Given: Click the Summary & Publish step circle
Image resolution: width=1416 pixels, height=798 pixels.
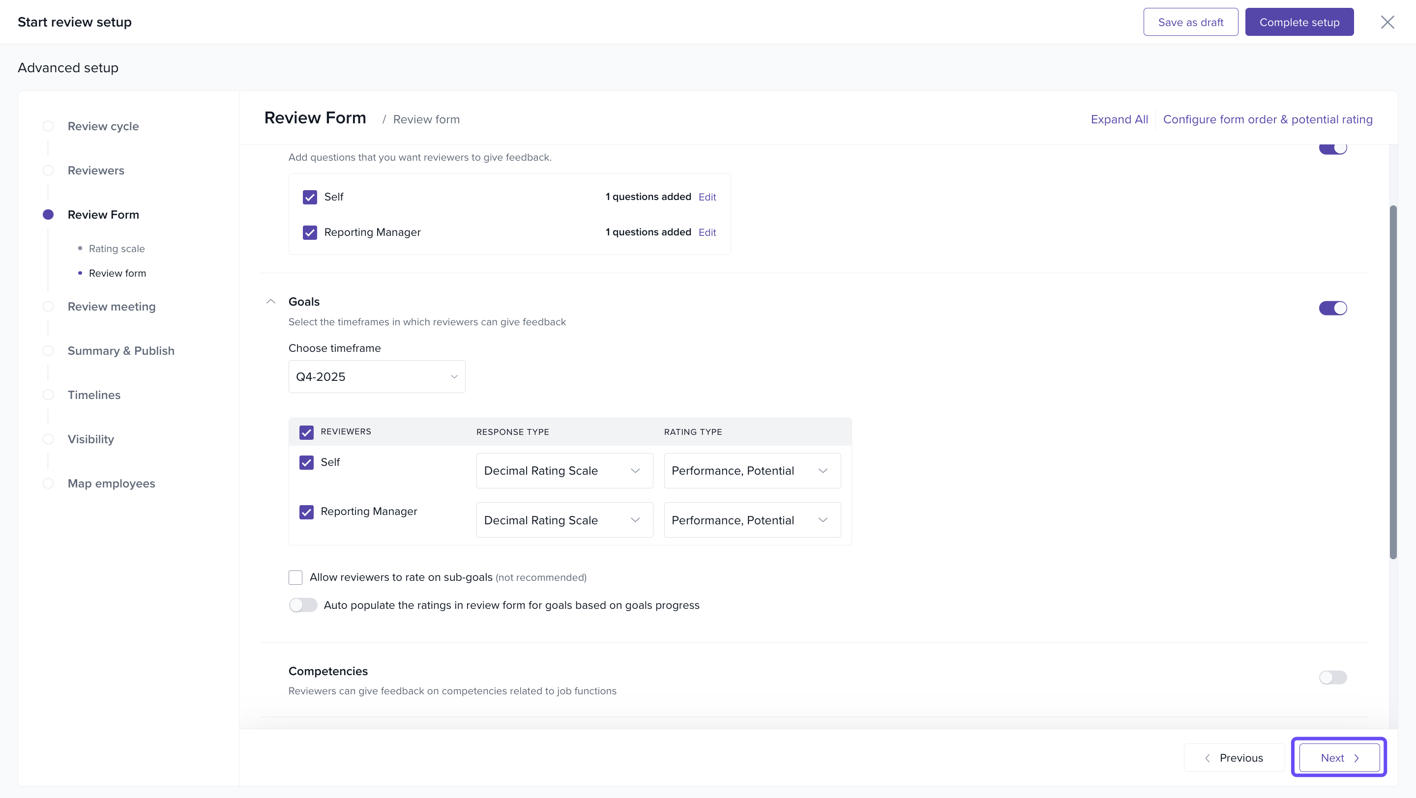Looking at the screenshot, I should (x=48, y=351).
